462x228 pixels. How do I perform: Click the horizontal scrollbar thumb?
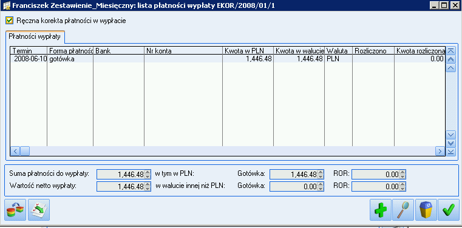[25, 151]
